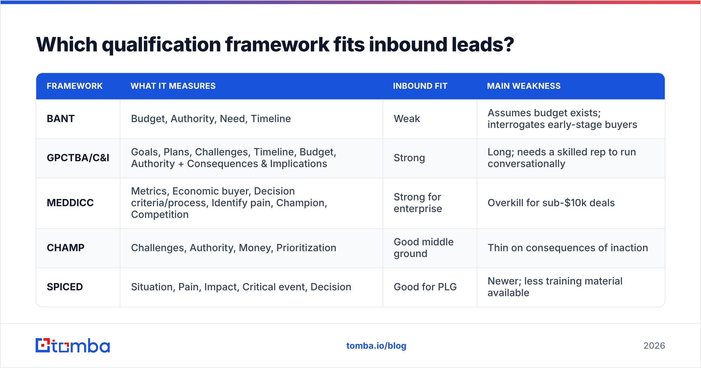Click the 'Goals, Plans, Challenges' description cell
The width and height of the screenshot is (701, 368).
pos(251,158)
